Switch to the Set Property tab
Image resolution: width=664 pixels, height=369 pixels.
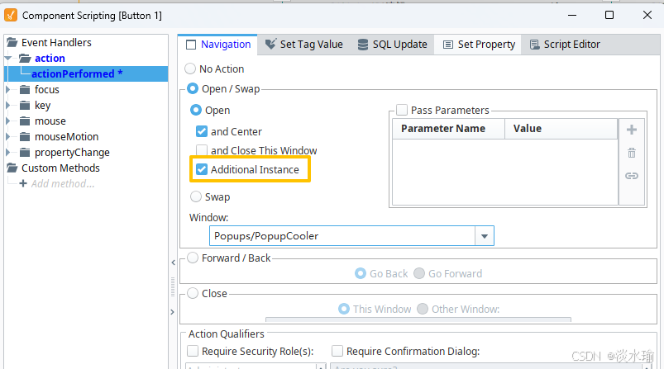(x=479, y=45)
